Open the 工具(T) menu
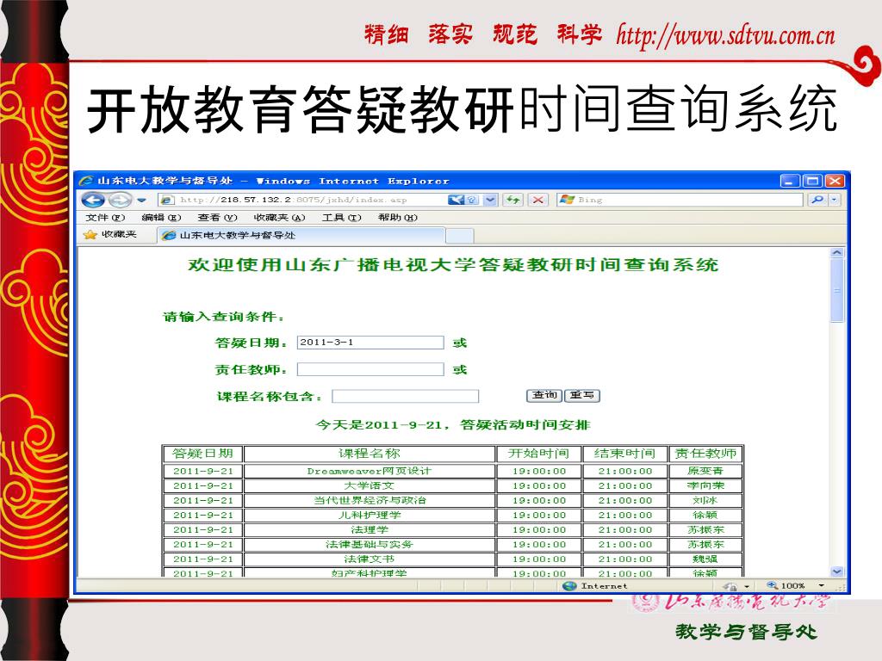The image size is (882, 661). click(x=341, y=218)
